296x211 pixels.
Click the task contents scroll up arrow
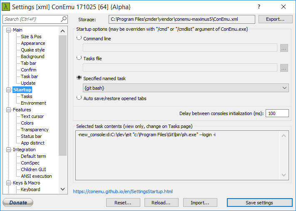(x=284, y=136)
